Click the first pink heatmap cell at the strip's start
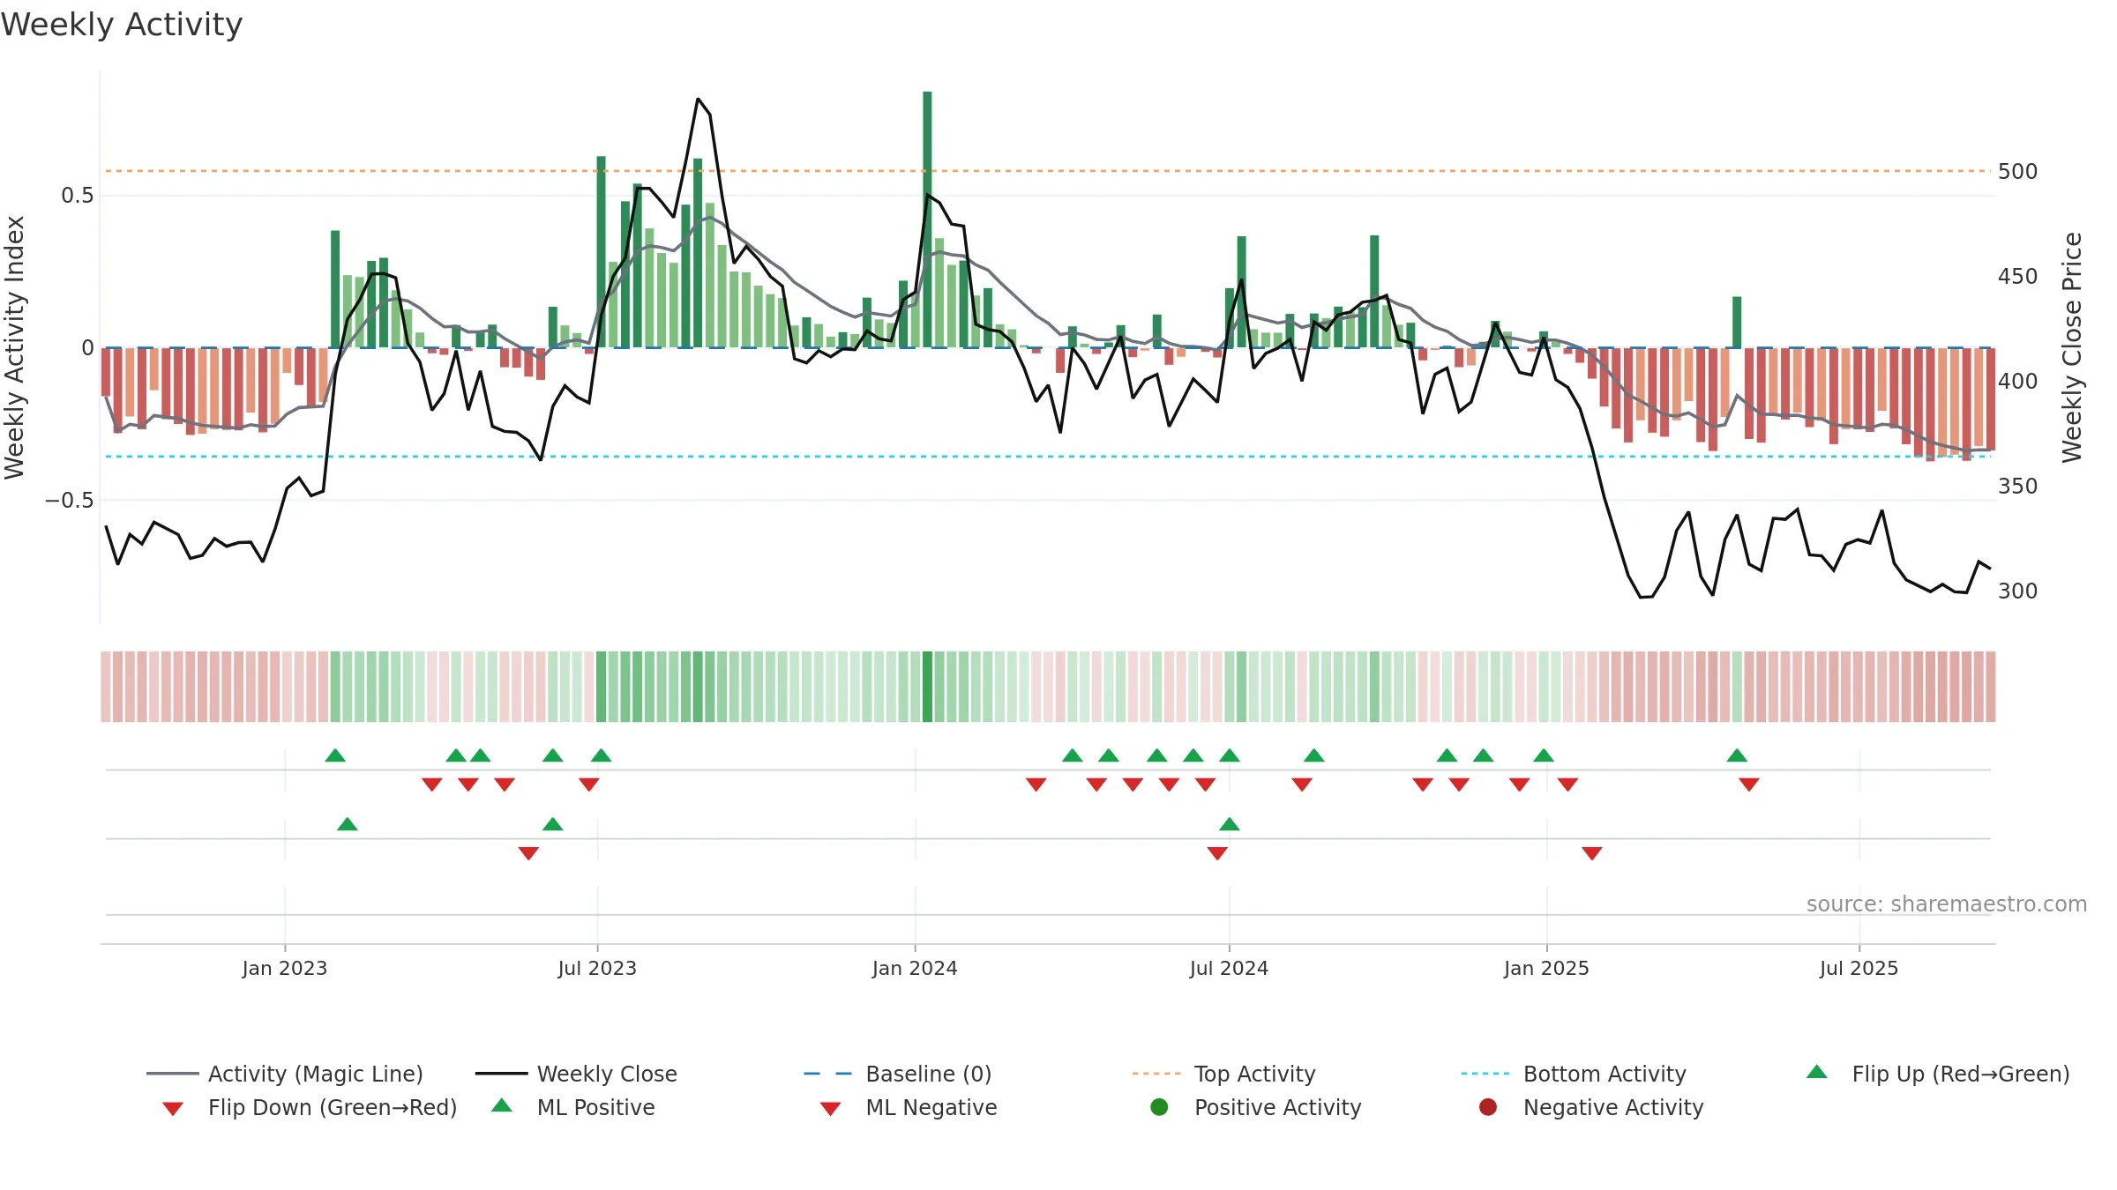The height and width of the screenshot is (1190, 2117). 106,687
